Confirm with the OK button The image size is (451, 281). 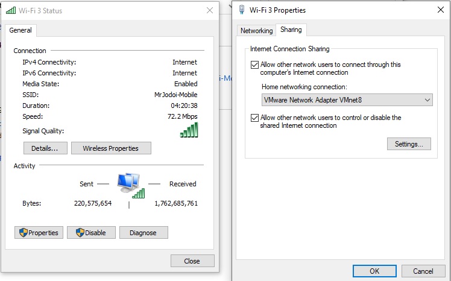tap(374, 271)
